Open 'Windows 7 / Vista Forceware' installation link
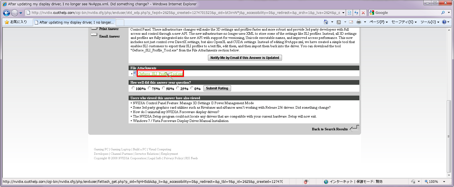This screenshot has width=454, height=187. tap(181, 121)
